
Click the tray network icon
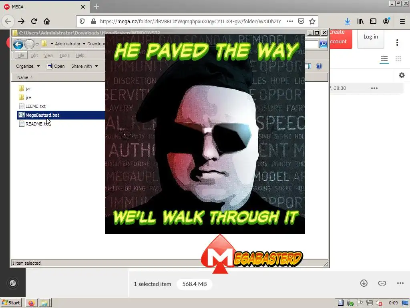[370, 303]
